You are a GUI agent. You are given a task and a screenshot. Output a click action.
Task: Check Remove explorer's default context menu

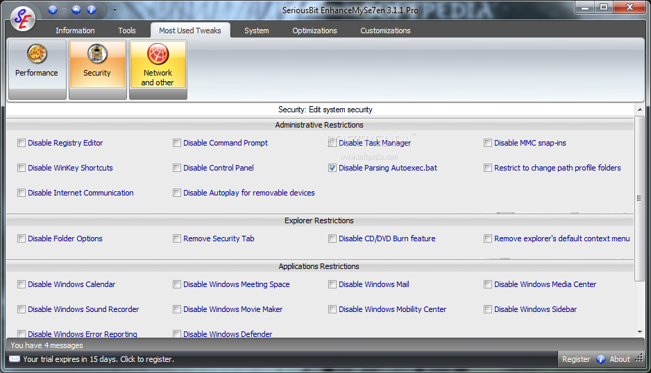488,238
